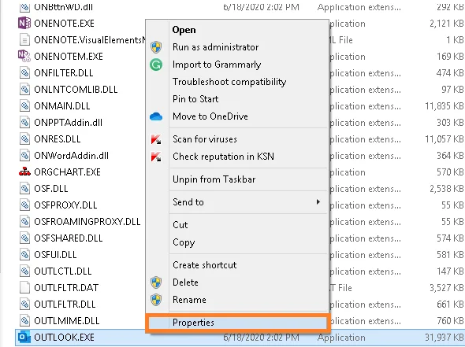Click the blank file icon for OUTLFLTR.DAT
465x347 pixels.
point(24,288)
